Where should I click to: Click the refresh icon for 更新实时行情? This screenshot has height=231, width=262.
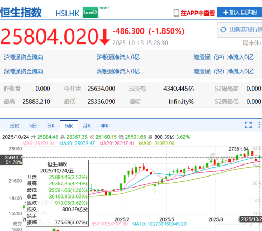pyautogui.click(x=223, y=30)
